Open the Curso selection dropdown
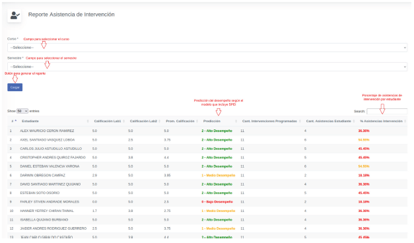Image resolution: width=414 pixels, height=243 pixels. coord(207,48)
